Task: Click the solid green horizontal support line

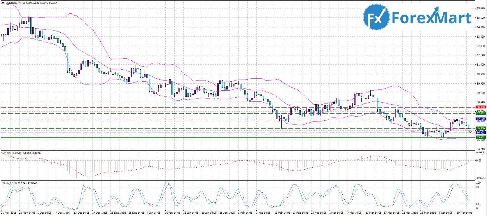Action: click(x=227, y=137)
